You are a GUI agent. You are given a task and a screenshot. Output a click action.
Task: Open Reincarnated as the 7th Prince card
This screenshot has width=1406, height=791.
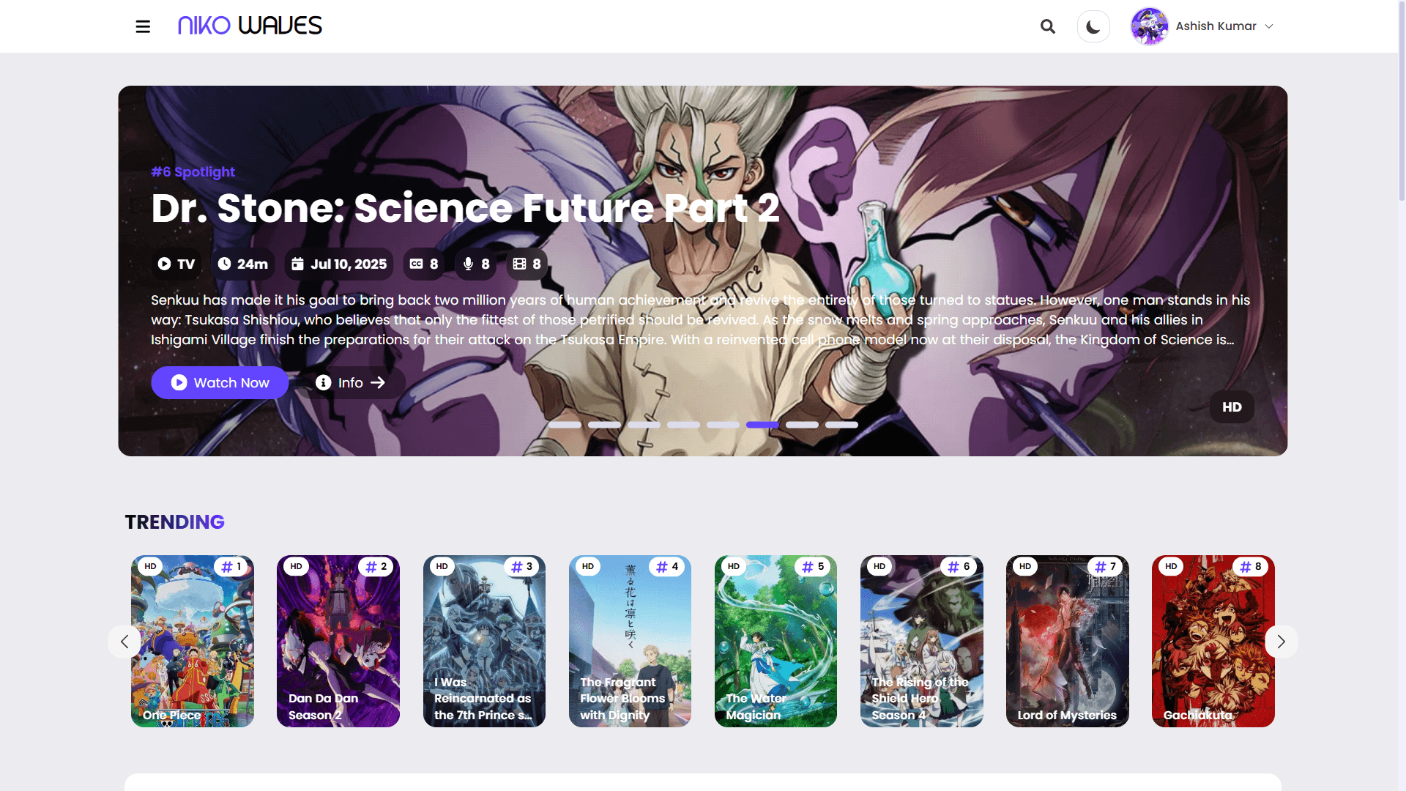(484, 641)
